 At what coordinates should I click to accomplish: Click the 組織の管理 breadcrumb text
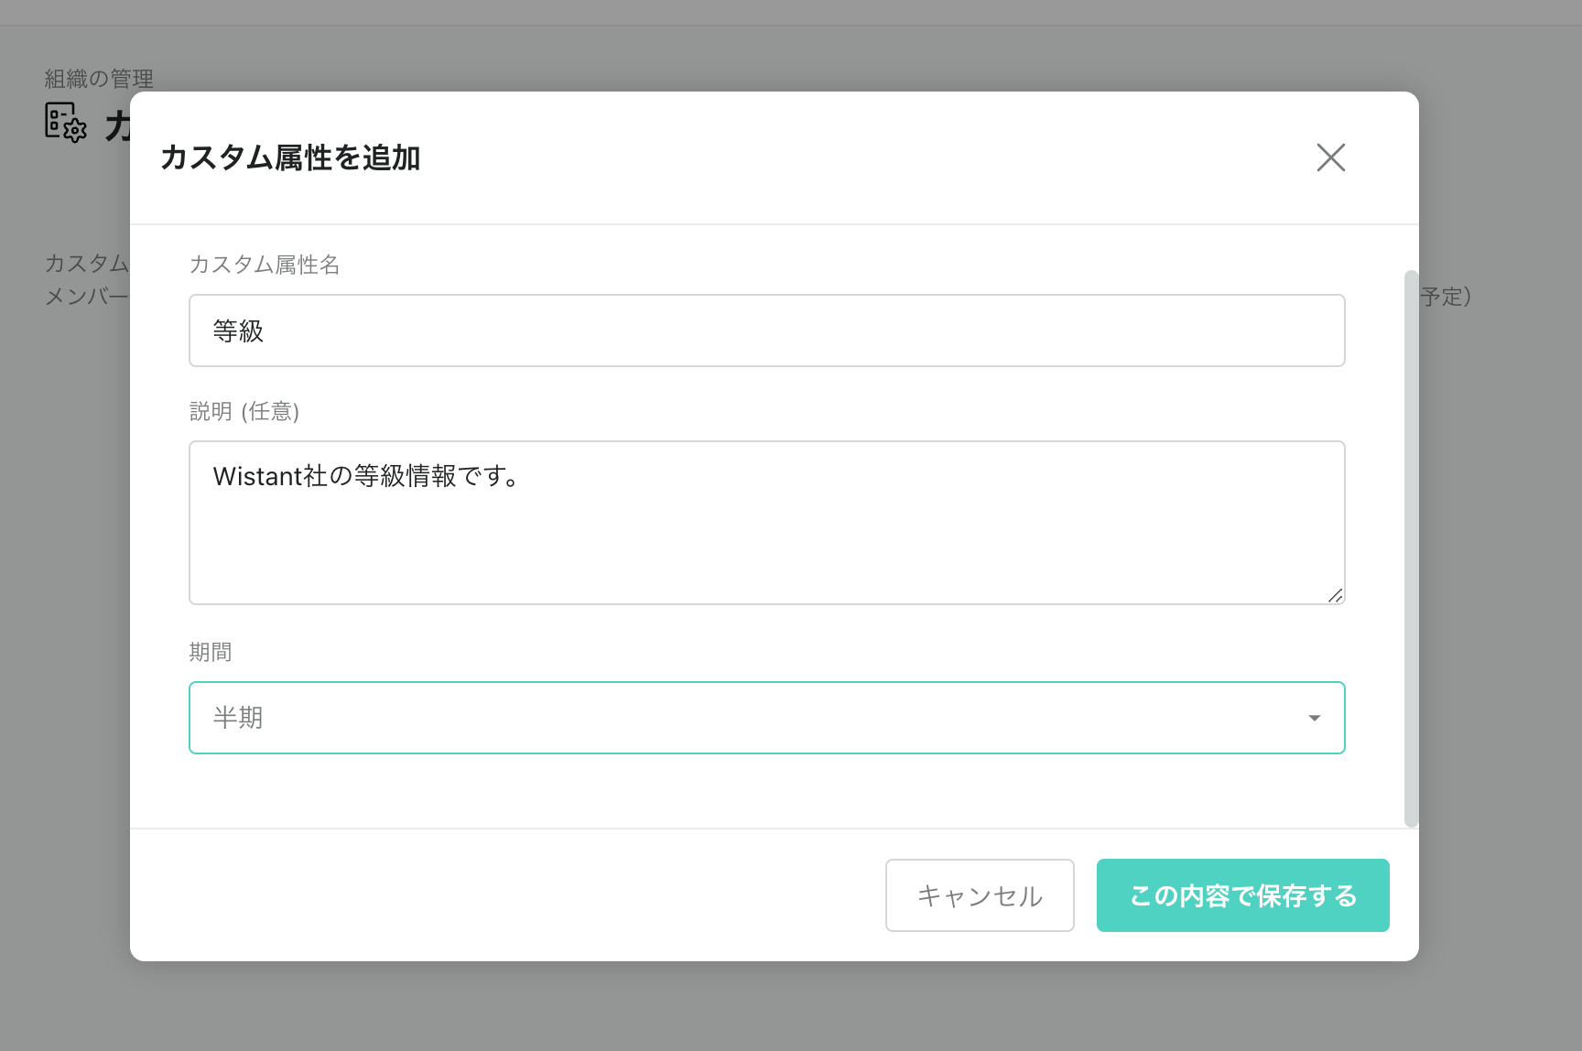click(99, 79)
